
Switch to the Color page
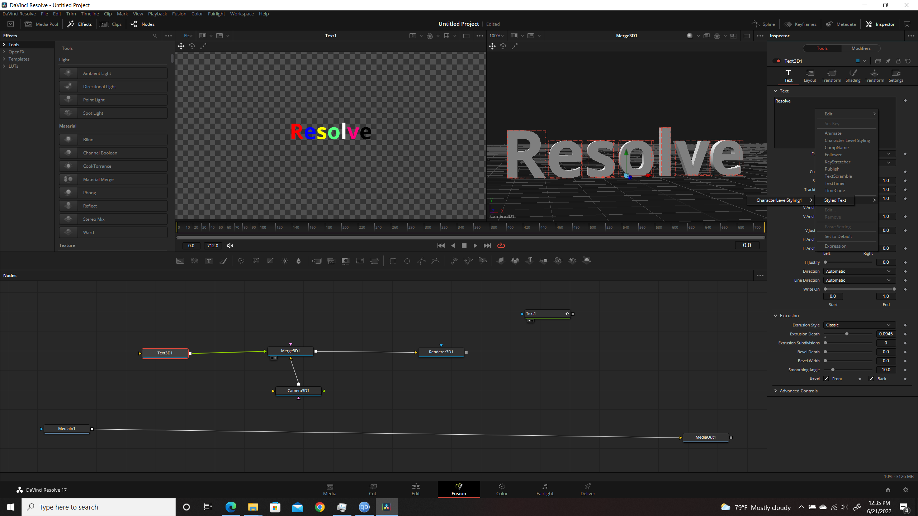coord(502,489)
